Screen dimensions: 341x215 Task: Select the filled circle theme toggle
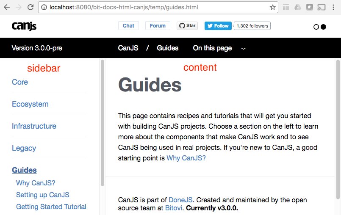[323, 27]
